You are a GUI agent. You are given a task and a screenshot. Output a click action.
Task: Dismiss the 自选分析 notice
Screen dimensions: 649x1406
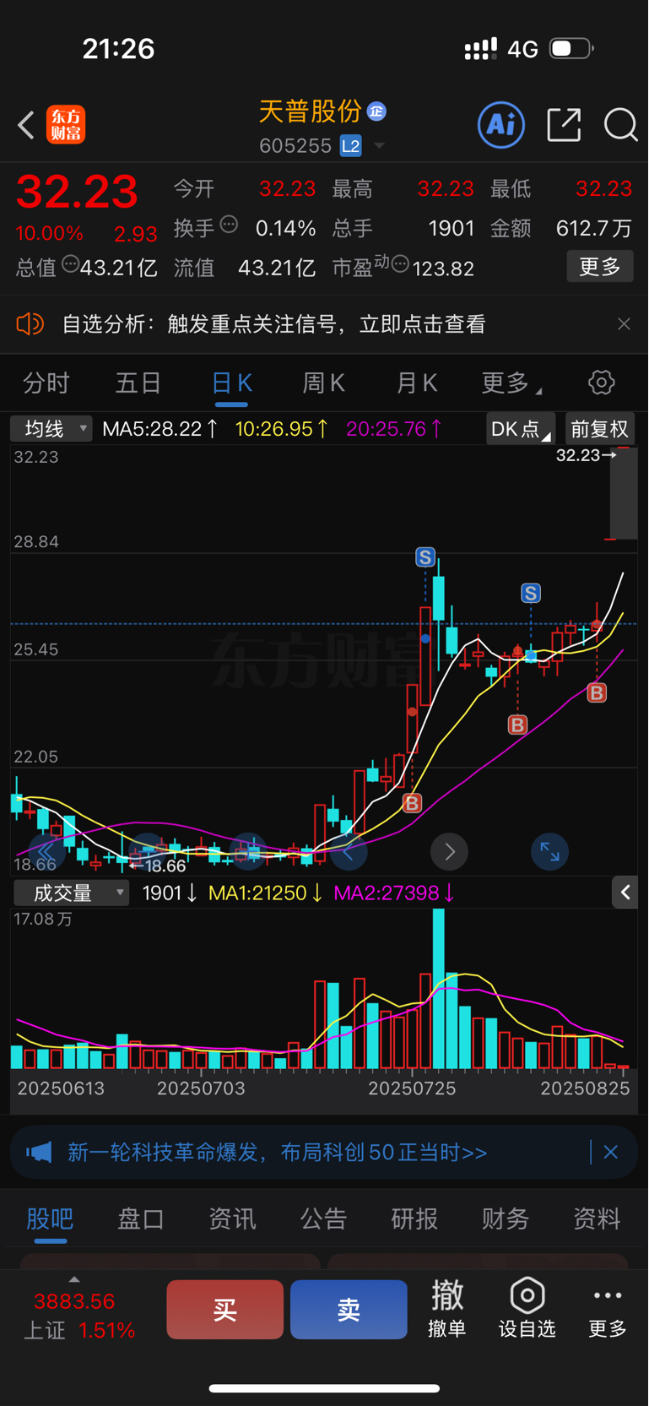coord(624,324)
